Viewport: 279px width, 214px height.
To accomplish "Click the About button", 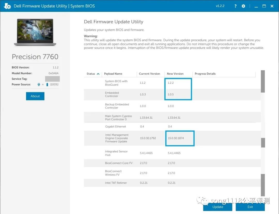I will click(35, 96).
